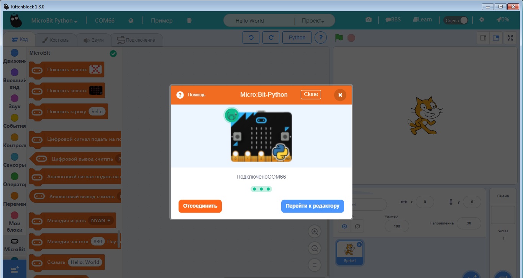Select purple Внешний вид category
The image size is (523, 278).
pyautogui.click(x=15, y=72)
